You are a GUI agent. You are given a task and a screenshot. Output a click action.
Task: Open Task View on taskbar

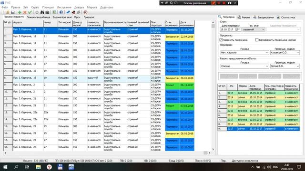[27, 167]
